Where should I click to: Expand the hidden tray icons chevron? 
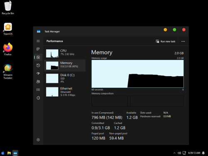click(174, 153)
